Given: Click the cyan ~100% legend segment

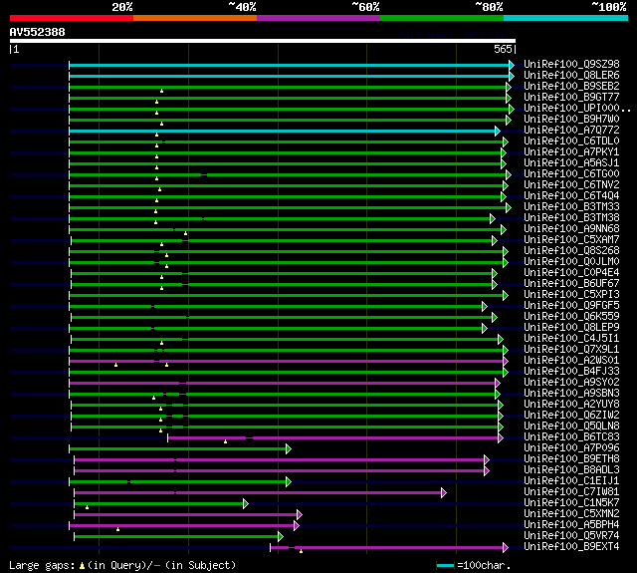Looking at the screenshot, I should coord(565,18).
